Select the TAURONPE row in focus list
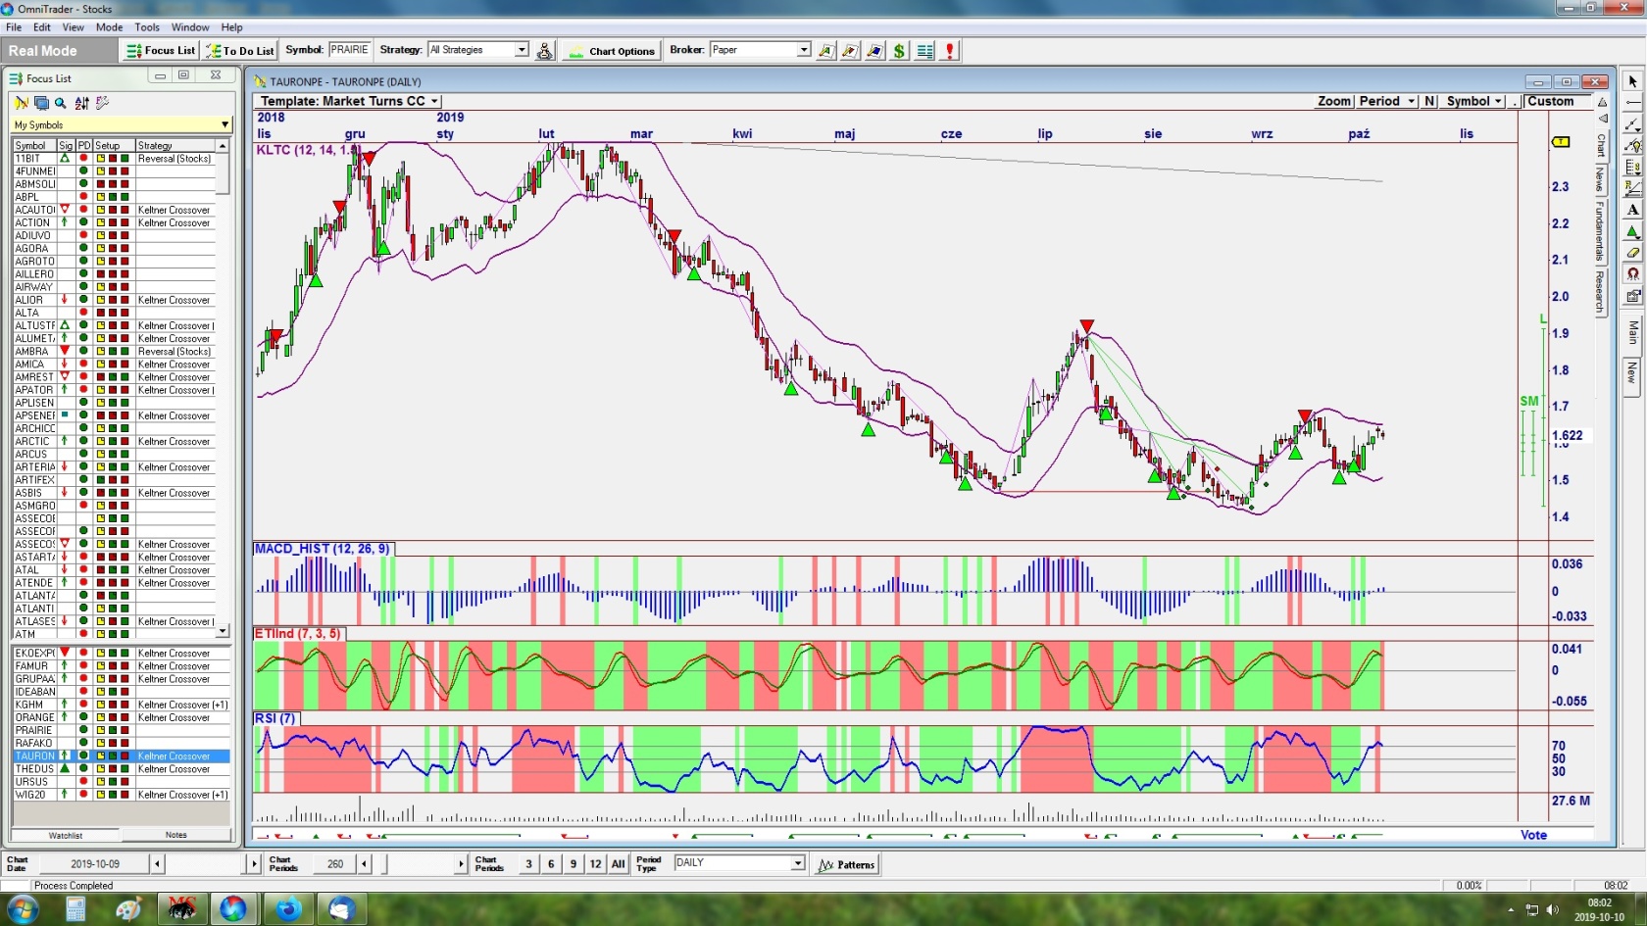This screenshot has width=1647, height=926. coord(121,755)
